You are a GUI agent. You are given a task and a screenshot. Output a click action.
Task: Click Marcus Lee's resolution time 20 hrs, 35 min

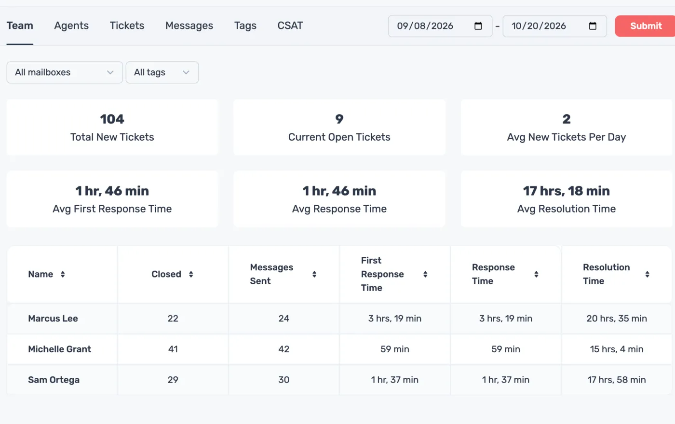point(617,318)
